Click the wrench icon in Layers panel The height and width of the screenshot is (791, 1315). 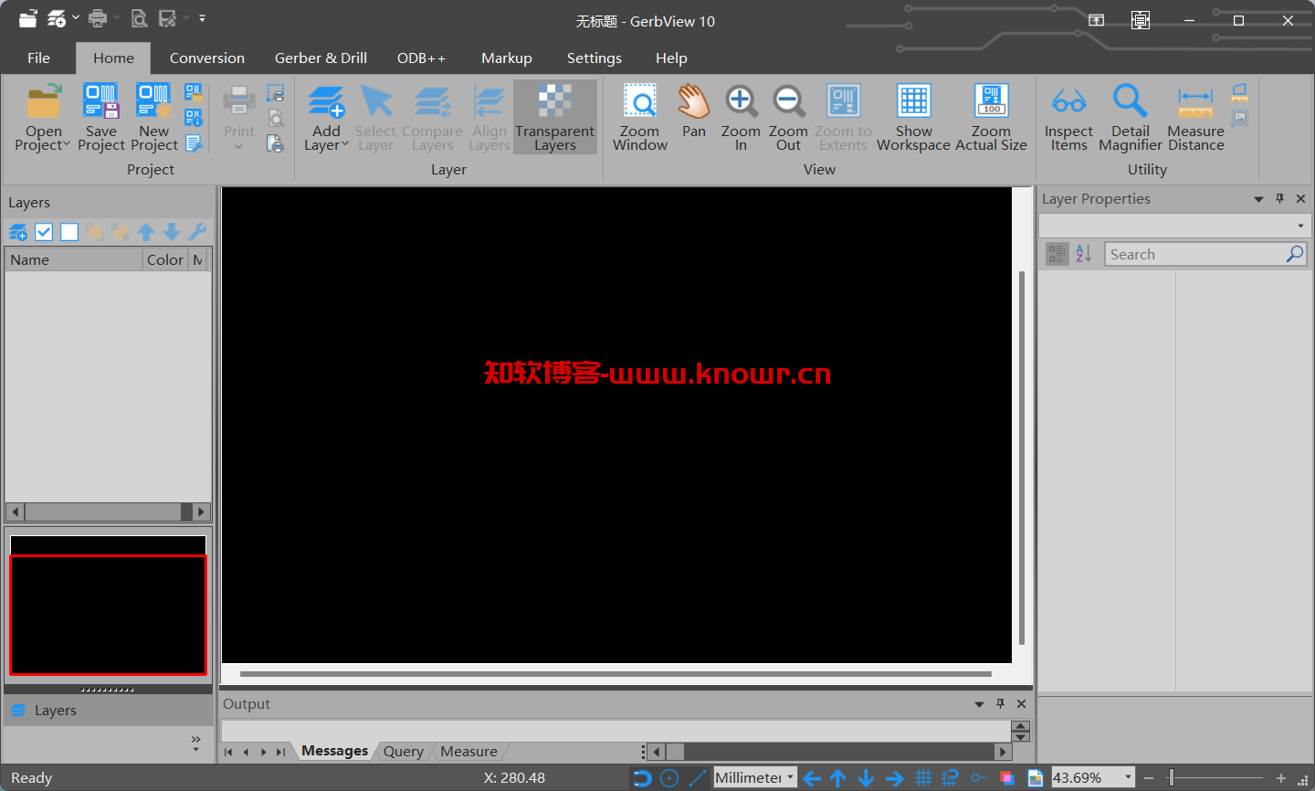point(197,232)
